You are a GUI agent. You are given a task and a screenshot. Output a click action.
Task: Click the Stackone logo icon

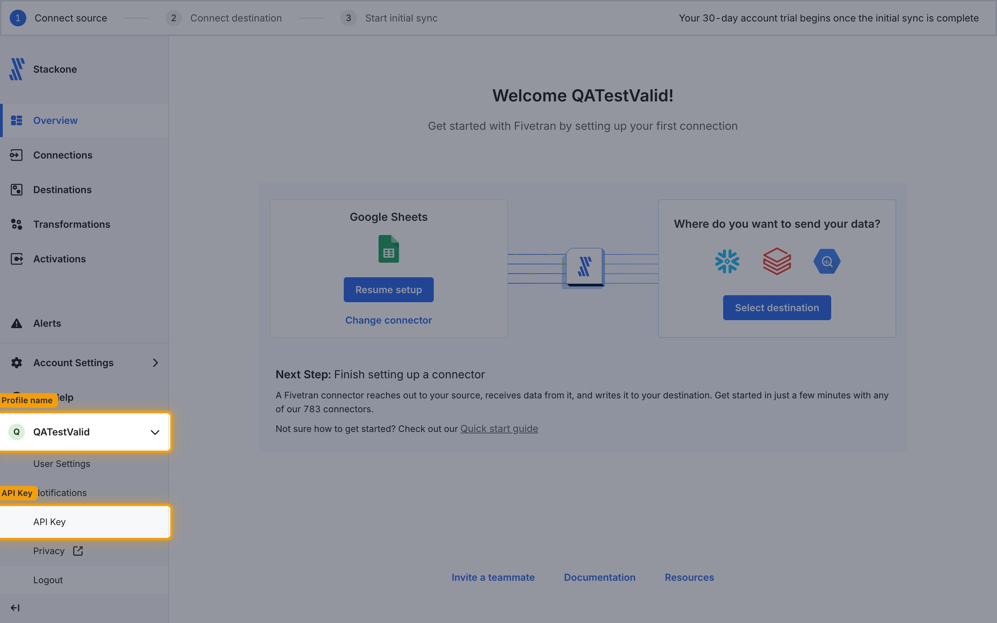17,69
